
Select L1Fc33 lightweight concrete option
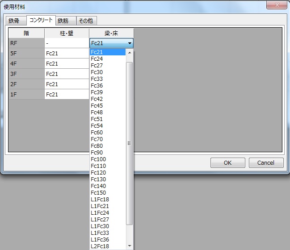coord(108,233)
